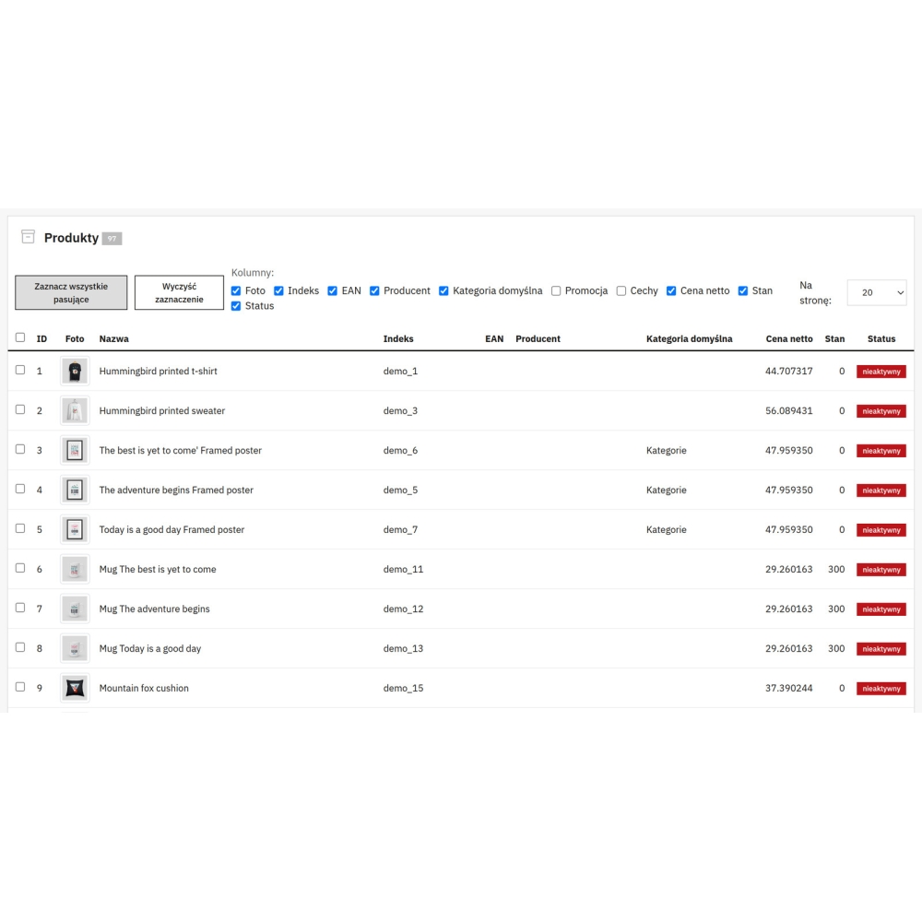Click the Cena netto column header

789,338
